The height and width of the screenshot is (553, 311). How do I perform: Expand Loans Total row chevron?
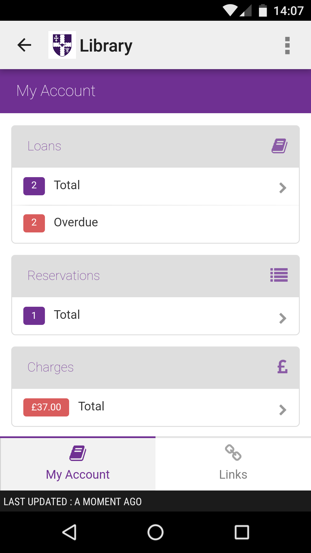282,188
